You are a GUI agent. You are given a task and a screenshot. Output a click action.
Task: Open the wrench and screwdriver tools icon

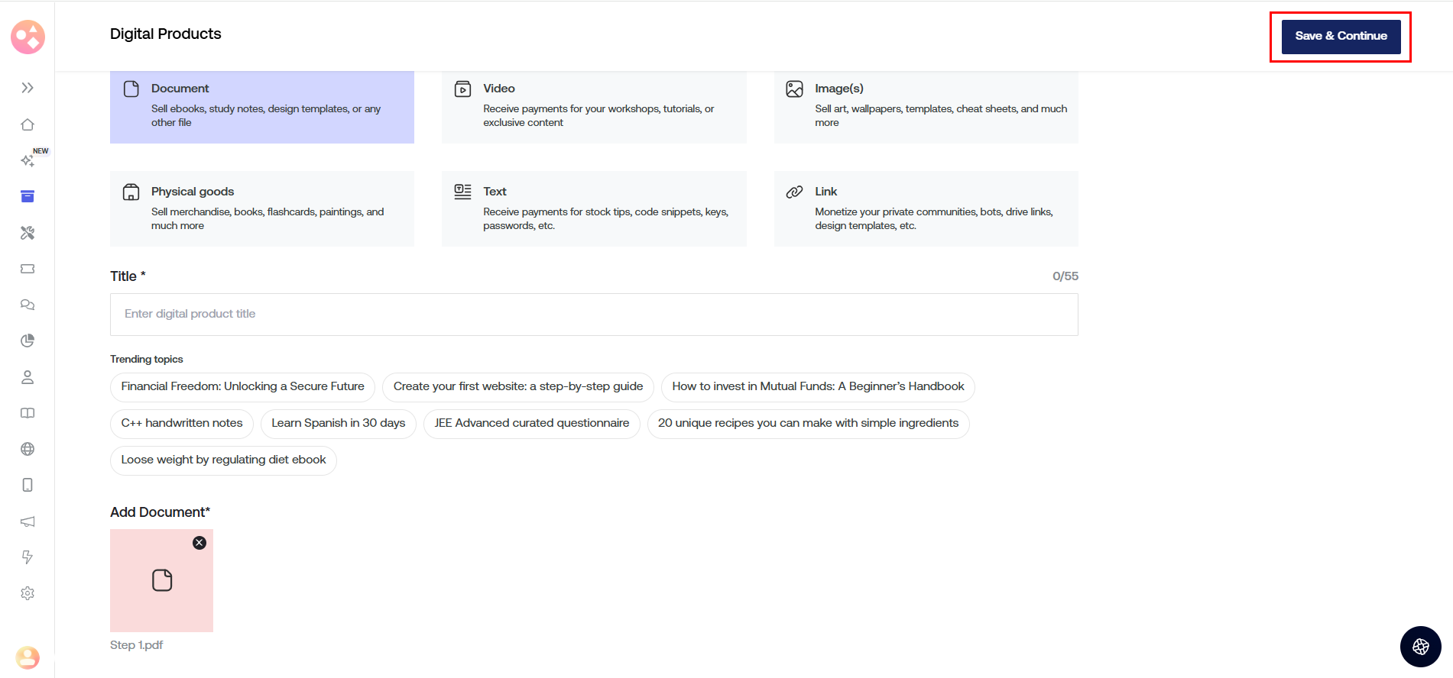[28, 233]
